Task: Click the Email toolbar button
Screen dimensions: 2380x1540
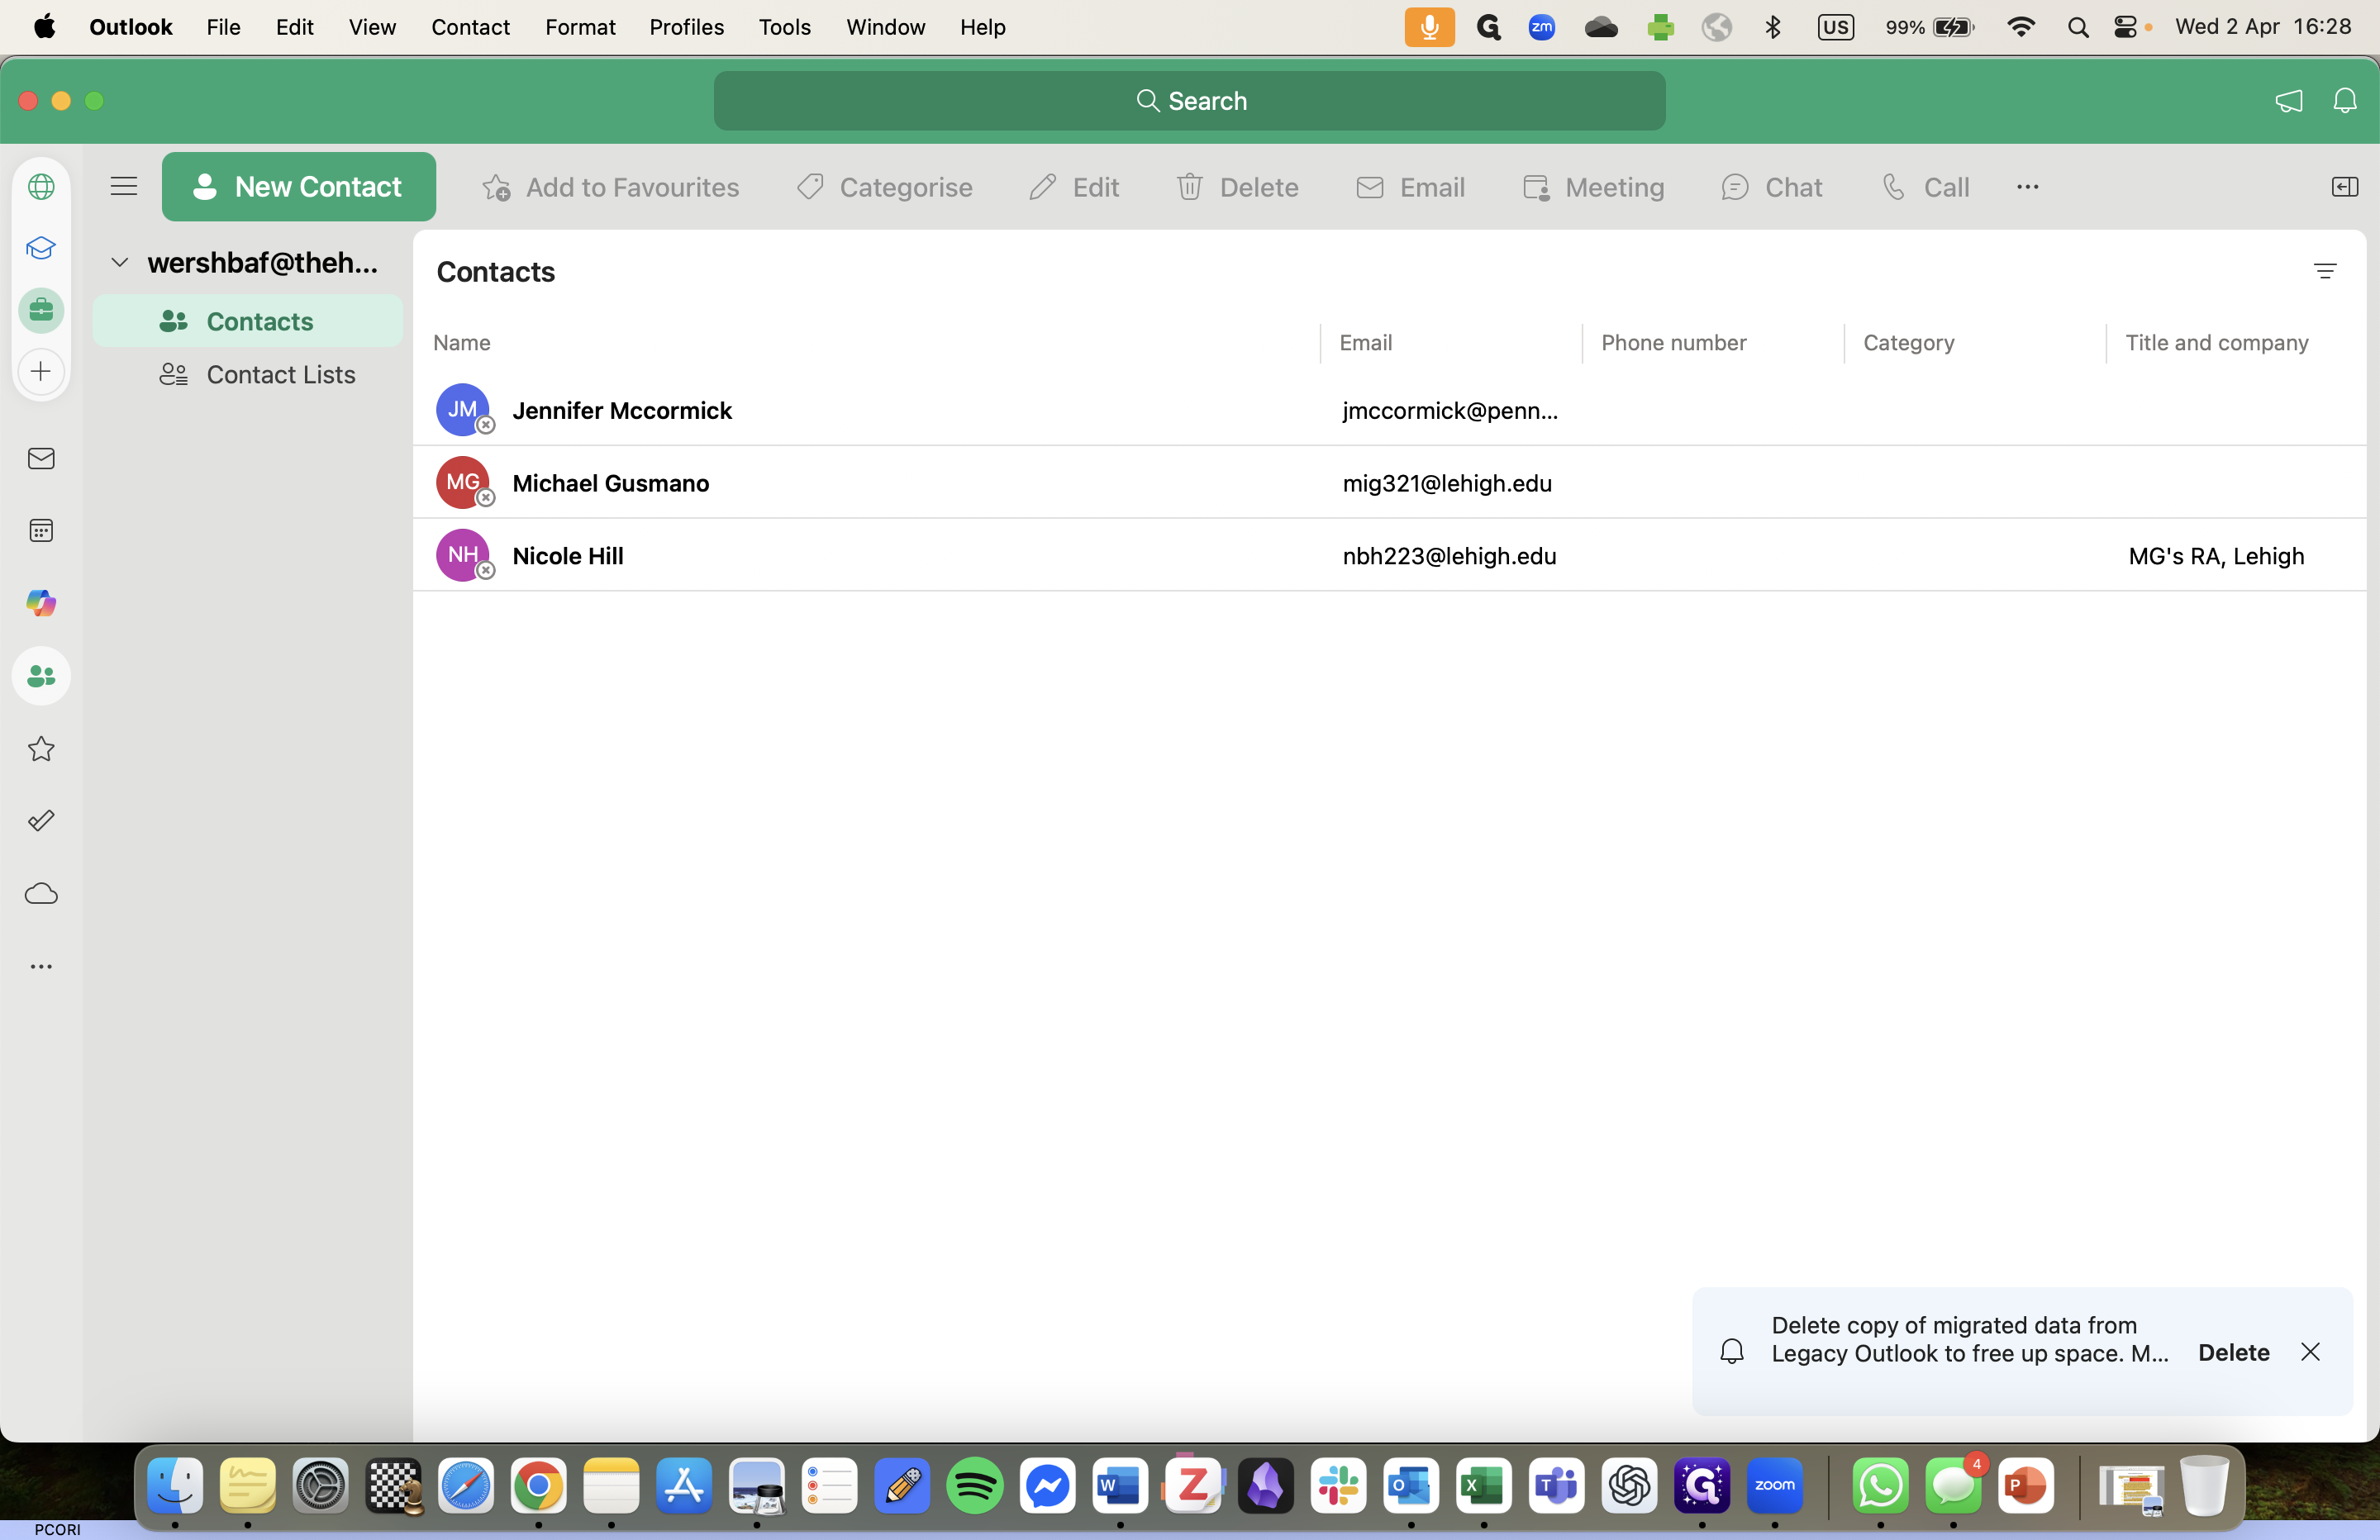Action: [1410, 187]
